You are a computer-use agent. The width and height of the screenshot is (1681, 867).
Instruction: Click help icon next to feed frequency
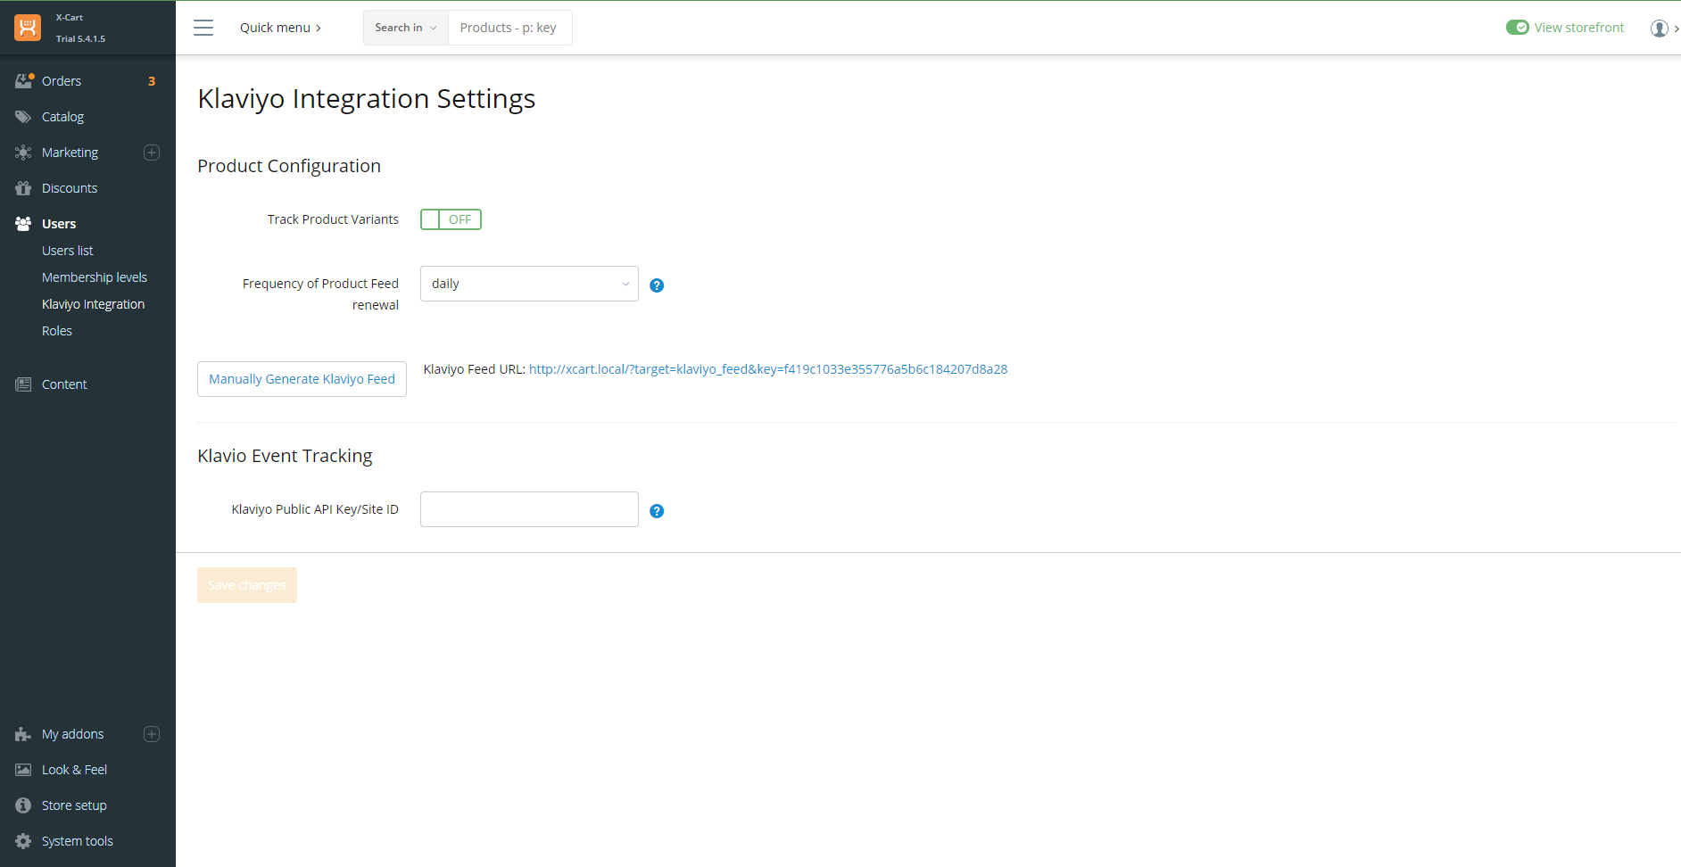click(x=657, y=285)
